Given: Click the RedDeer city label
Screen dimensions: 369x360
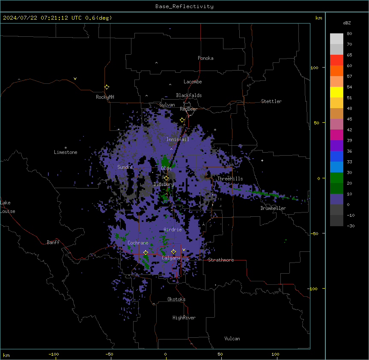Looking at the screenshot, I should [188, 109].
